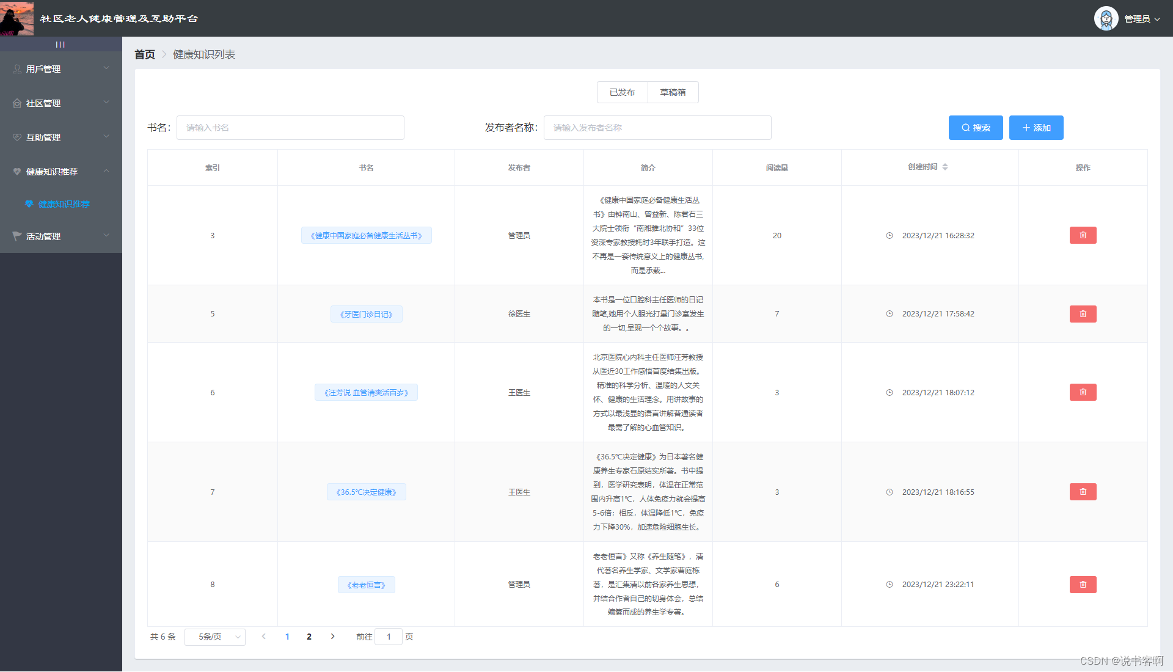The height and width of the screenshot is (672, 1173).
Task: Click the platform logo image
Action: (x=16, y=18)
